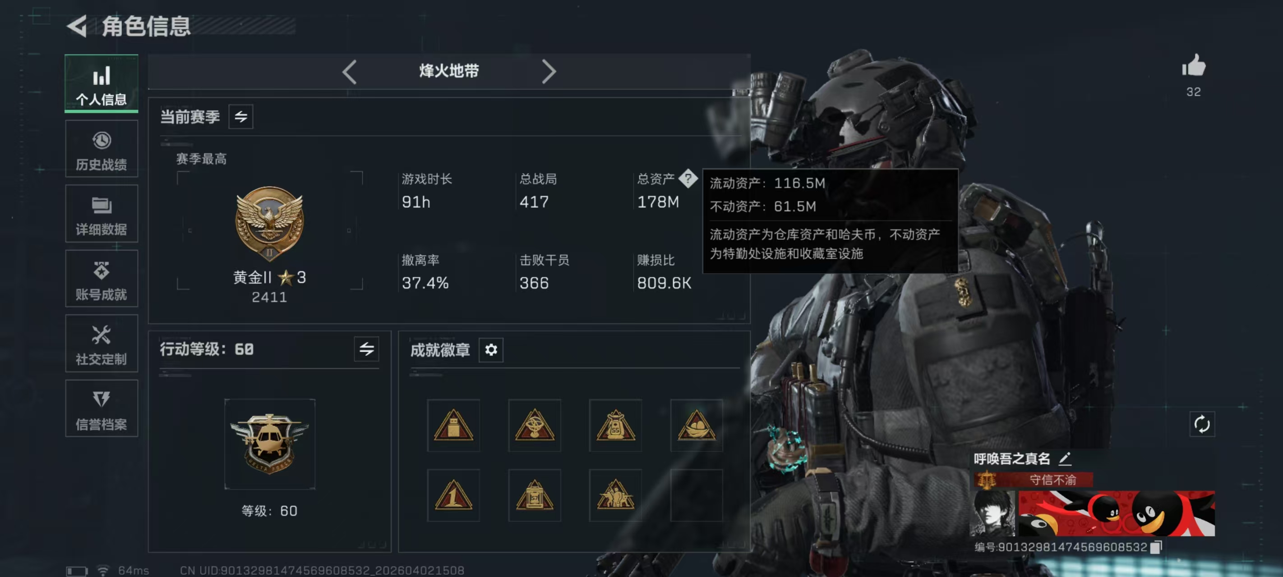1283x577 pixels.
Task: Select the USB drive achievement badge
Action: [453, 425]
